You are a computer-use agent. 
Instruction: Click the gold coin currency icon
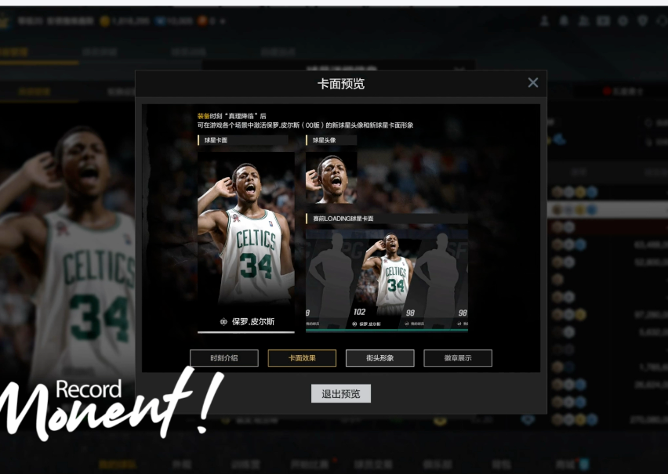tap(104, 22)
